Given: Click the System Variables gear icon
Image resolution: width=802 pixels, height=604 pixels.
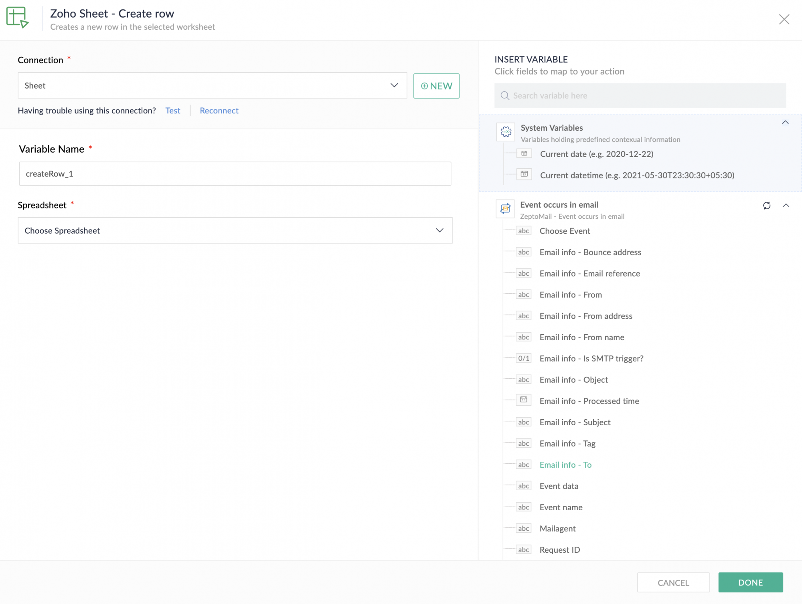Looking at the screenshot, I should pyautogui.click(x=506, y=131).
